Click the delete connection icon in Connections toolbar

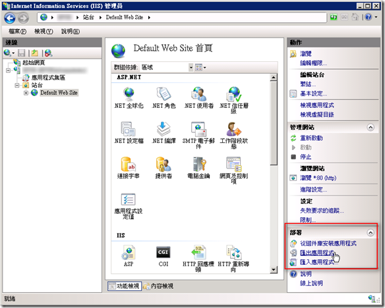[48, 53]
